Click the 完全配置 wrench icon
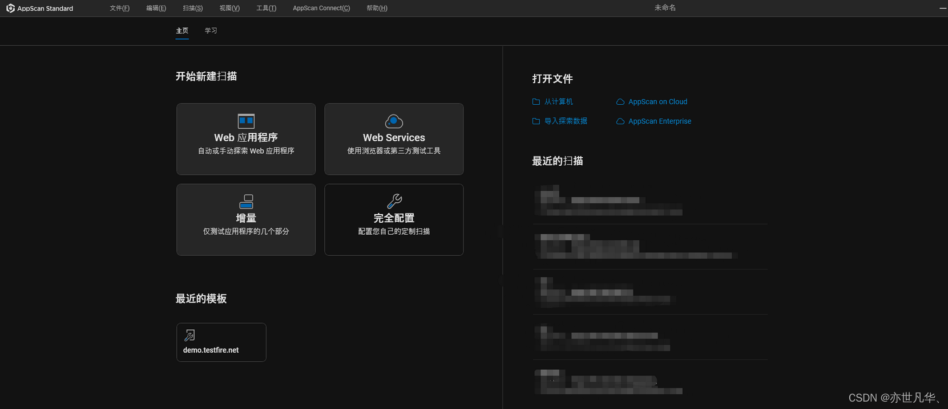 (x=394, y=201)
